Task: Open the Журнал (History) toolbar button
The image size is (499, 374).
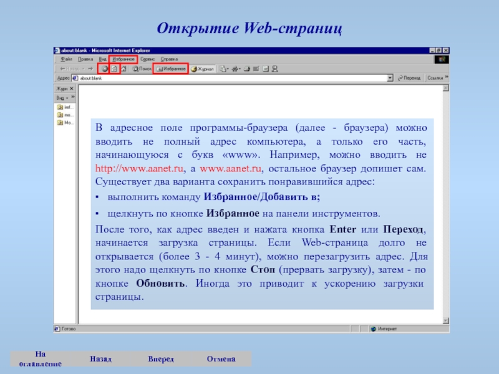Action: [x=203, y=69]
